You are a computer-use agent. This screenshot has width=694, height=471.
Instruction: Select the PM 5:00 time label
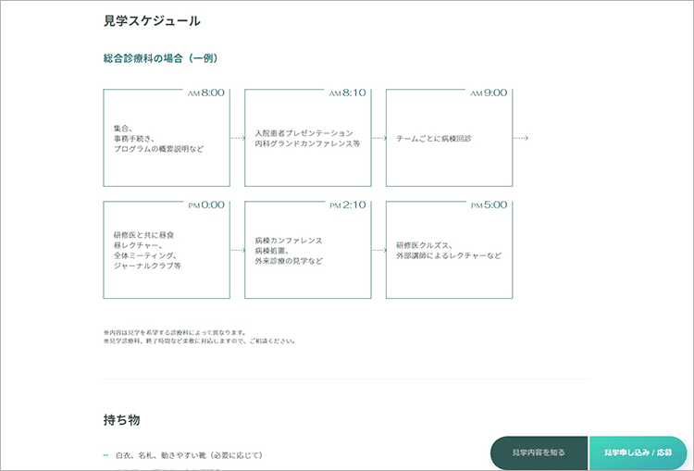pyautogui.click(x=490, y=205)
